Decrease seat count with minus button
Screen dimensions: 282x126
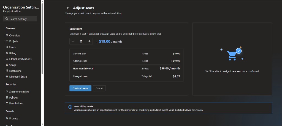click(73, 41)
